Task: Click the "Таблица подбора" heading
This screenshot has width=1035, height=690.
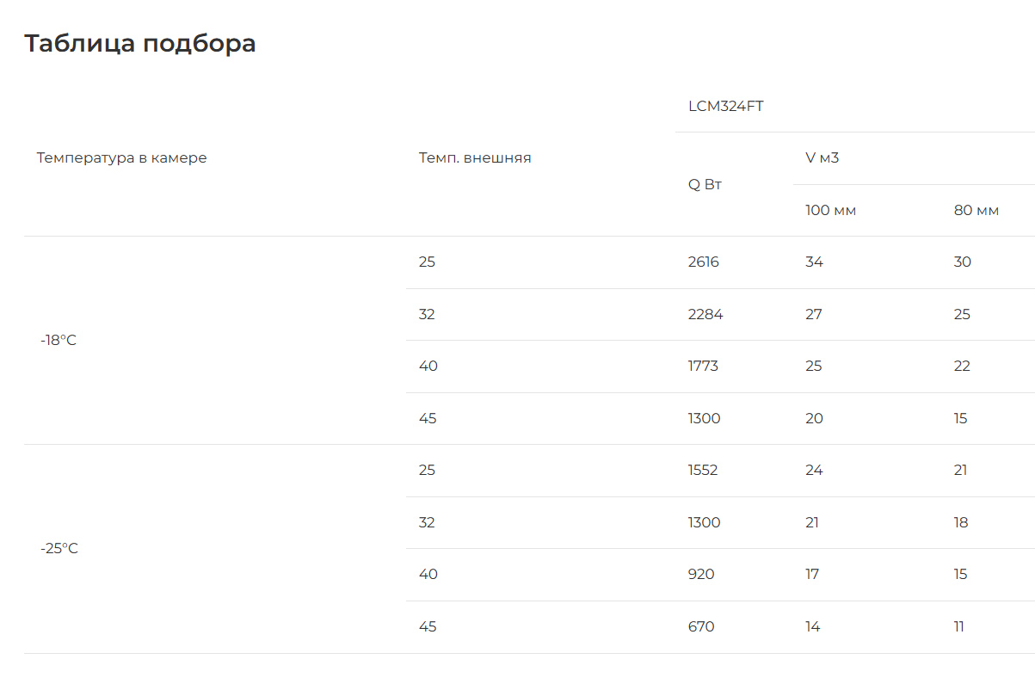Action: pos(139,43)
